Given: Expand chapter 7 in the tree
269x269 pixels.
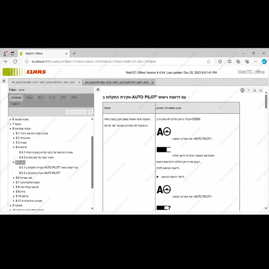Looking at the screenshot, I should click(x=10, y=124).
